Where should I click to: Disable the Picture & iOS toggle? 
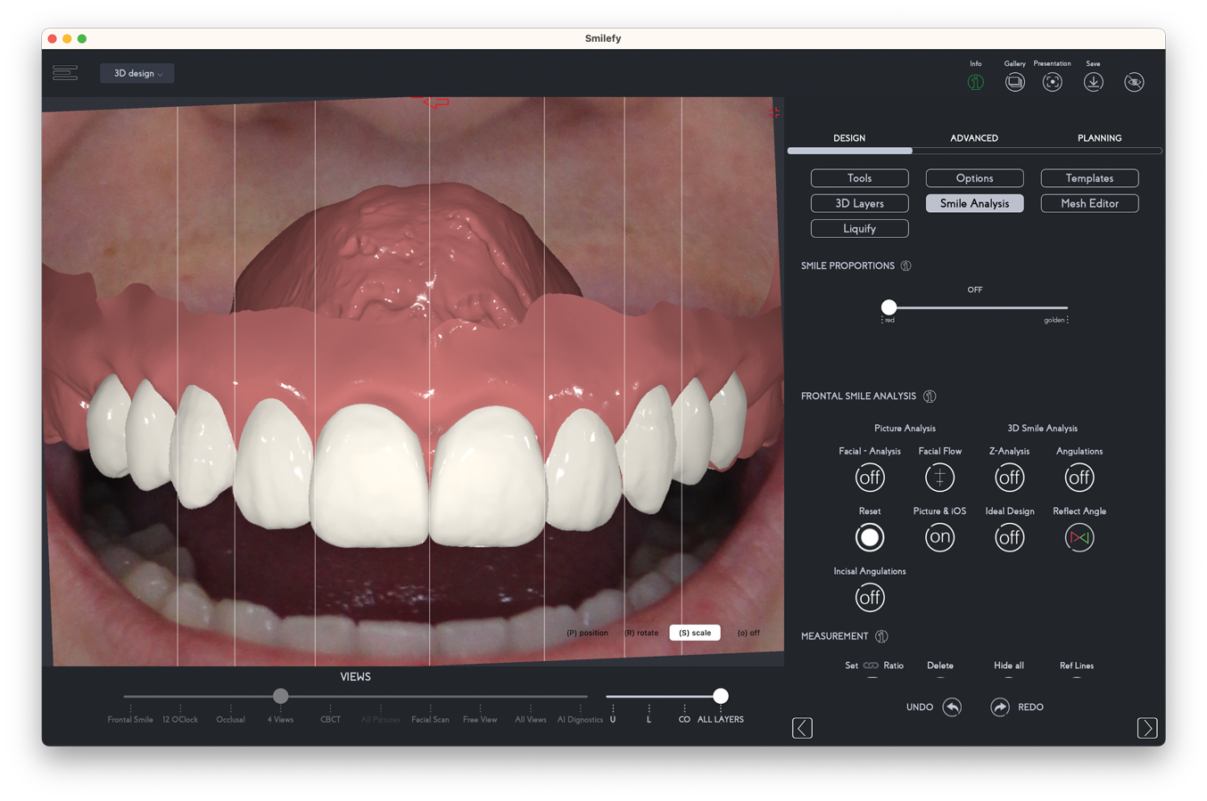click(x=939, y=537)
